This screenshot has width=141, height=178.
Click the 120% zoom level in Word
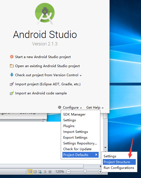click(60, 171)
